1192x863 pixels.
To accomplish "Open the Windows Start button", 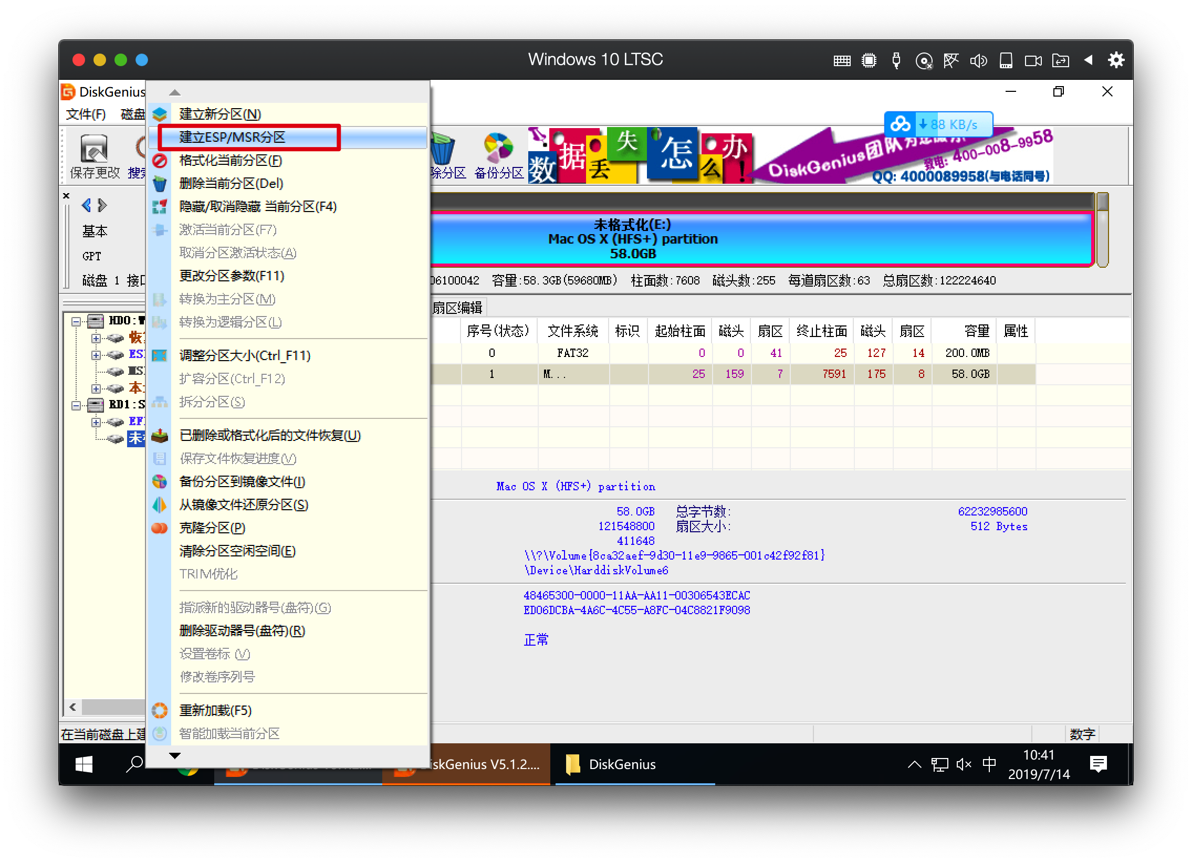I will coord(84,765).
